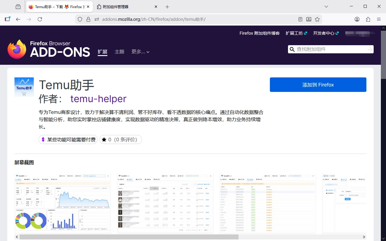Open site information via the padlock icon
Screen dimensions: 386x241
(x=88, y=19)
